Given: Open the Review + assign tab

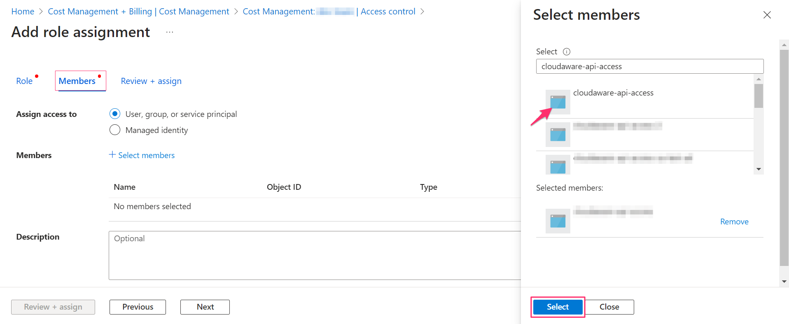Looking at the screenshot, I should [151, 81].
